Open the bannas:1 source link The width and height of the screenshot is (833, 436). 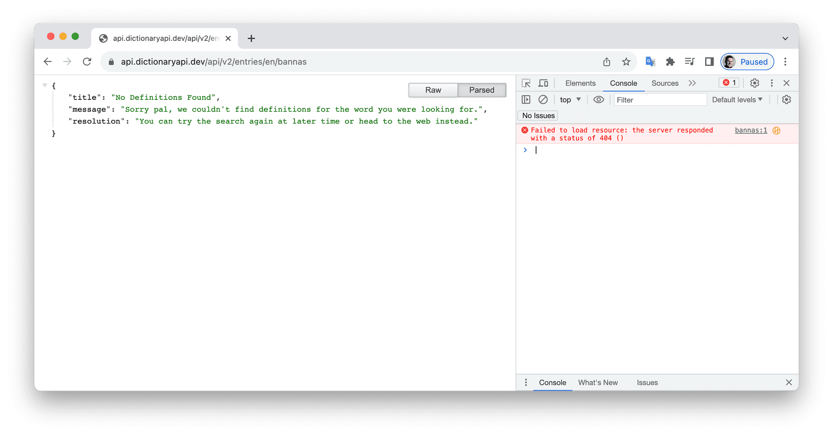751,130
